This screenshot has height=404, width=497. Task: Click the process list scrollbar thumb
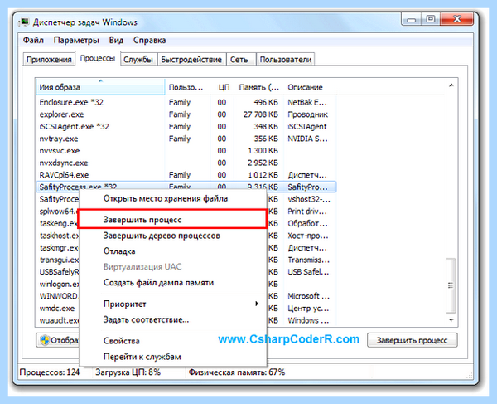pyautogui.click(x=451, y=285)
